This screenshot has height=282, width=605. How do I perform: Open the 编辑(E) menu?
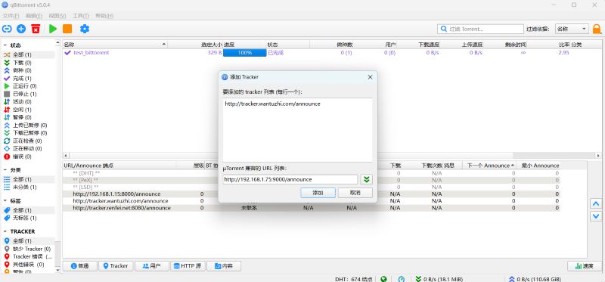click(34, 16)
